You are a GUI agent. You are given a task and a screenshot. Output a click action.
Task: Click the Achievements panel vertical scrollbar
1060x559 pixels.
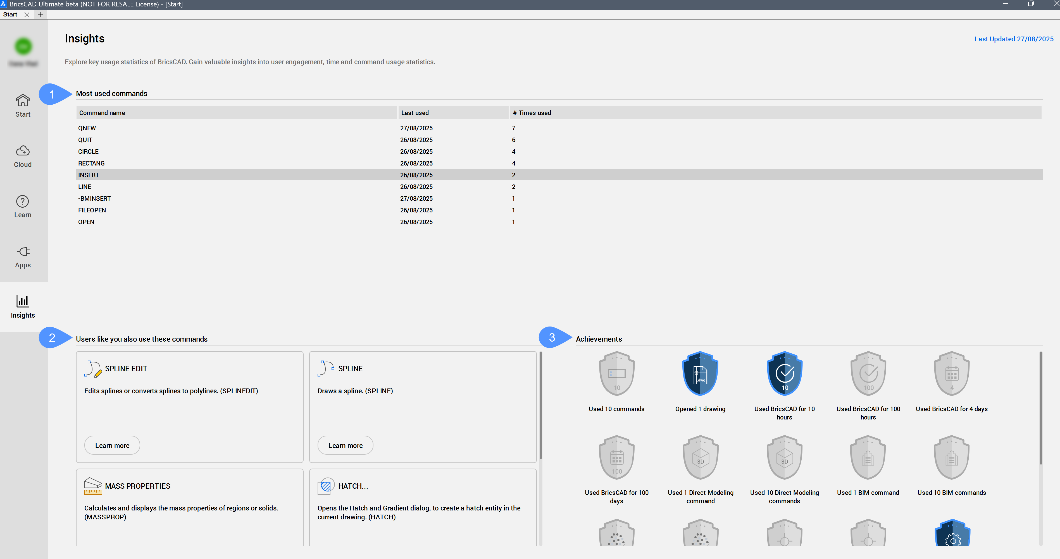click(x=1041, y=407)
